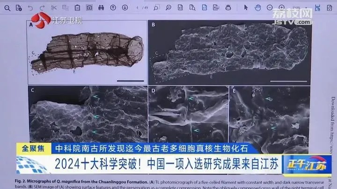Open the zoom percentage dropdown arrow
The width and height of the screenshot is (337, 189).
coord(310,7)
